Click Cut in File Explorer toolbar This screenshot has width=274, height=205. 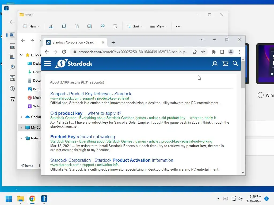pyautogui.click(x=51, y=26)
